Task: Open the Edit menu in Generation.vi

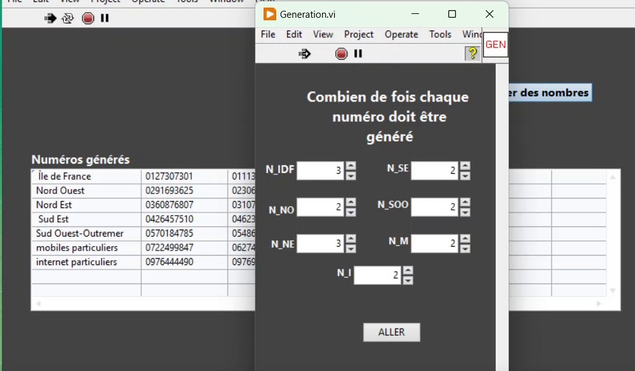Action: [x=294, y=34]
